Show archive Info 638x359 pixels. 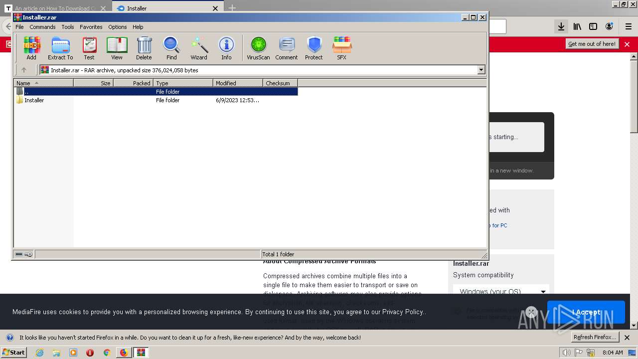[x=226, y=48]
